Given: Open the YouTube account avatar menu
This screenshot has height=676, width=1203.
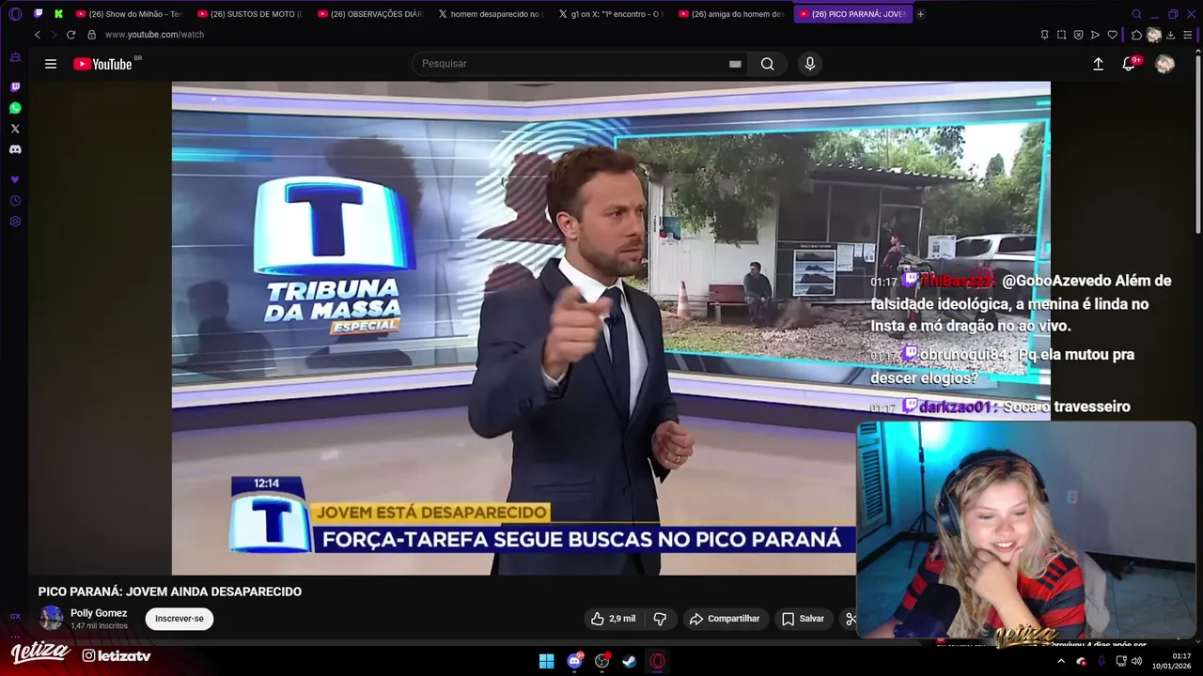Looking at the screenshot, I should pyautogui.click(x=1164, y=64).
